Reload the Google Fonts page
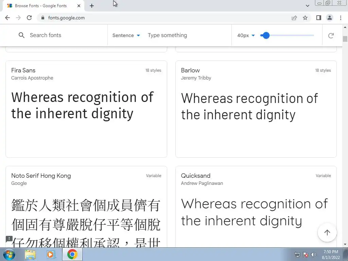The width and height of the screenshot is (348, 261). click(29, 18)
